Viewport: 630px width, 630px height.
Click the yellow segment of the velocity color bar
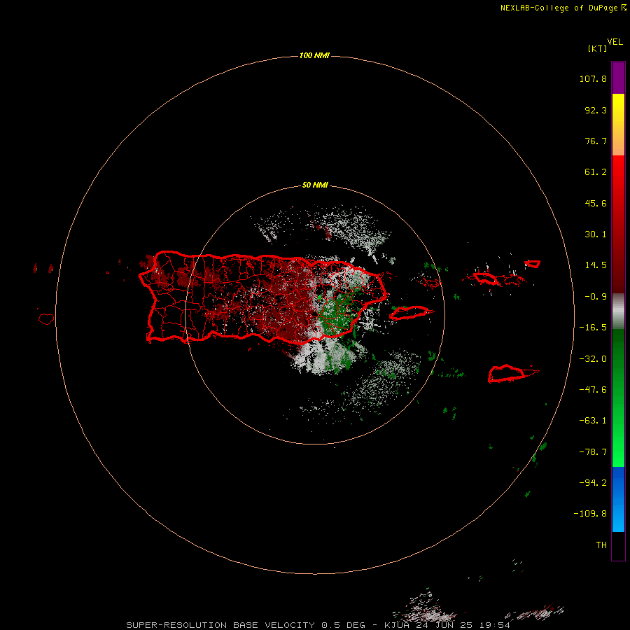click(618, 109)
